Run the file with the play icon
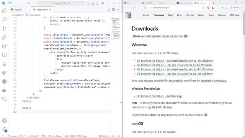The image size is (245, 138). 109,10
